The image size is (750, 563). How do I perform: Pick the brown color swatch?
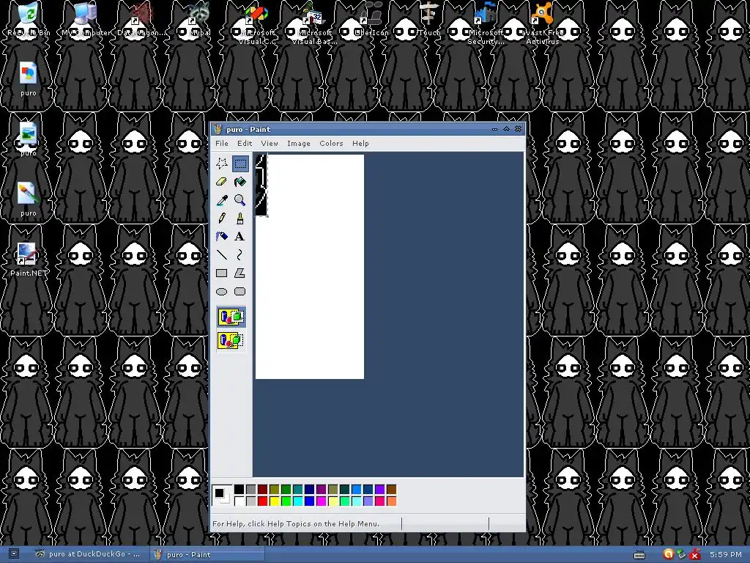[x=391, y=489]
